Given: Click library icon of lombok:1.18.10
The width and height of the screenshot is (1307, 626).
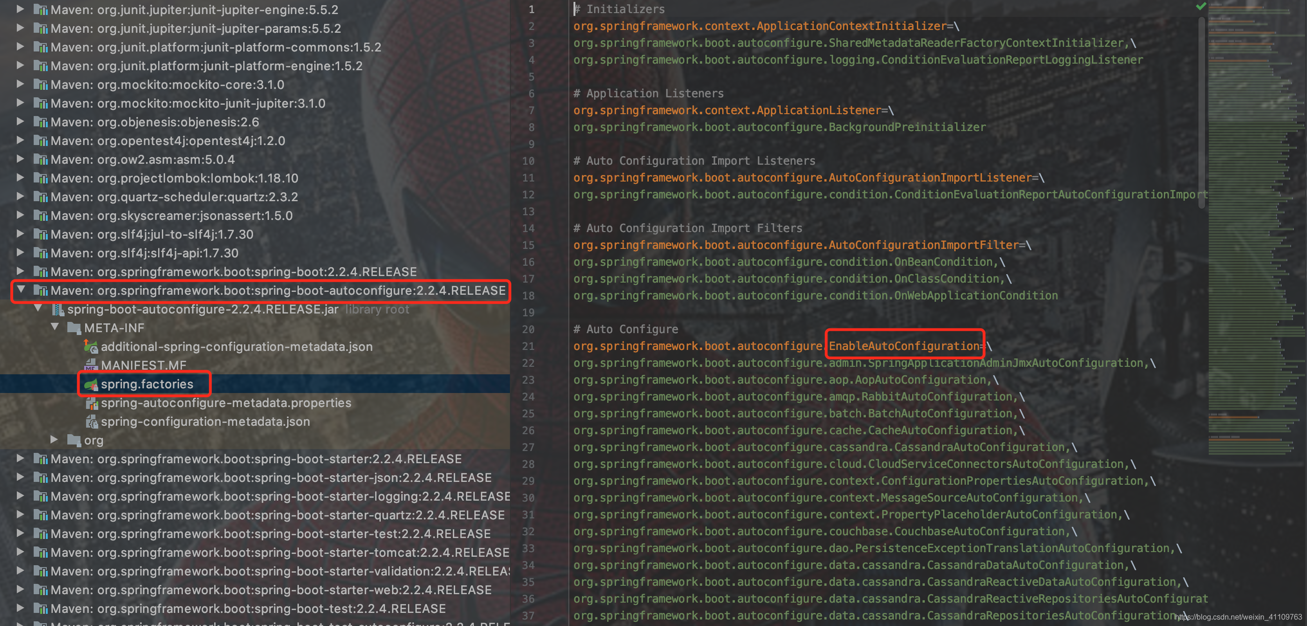Looking at the screenshot, I should pos(41,178).
